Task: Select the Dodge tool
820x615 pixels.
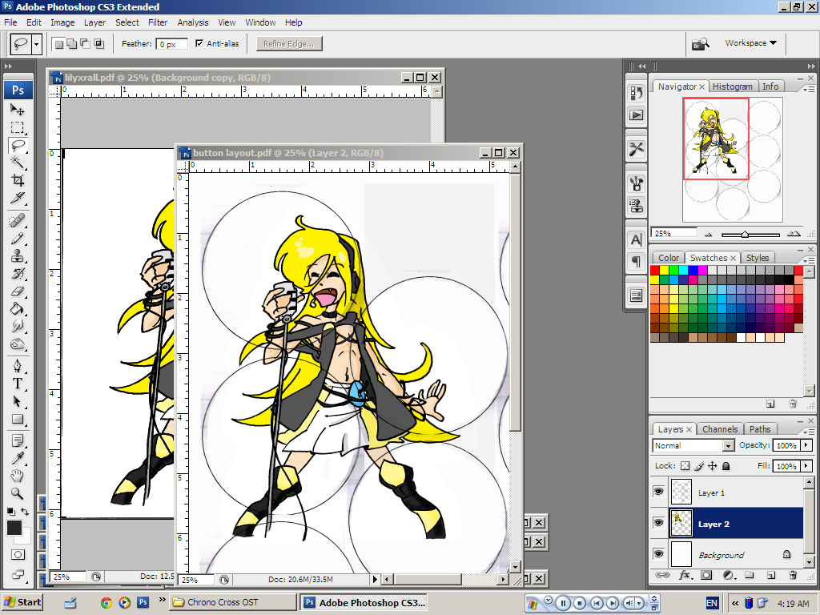Action: coord(18,344)
